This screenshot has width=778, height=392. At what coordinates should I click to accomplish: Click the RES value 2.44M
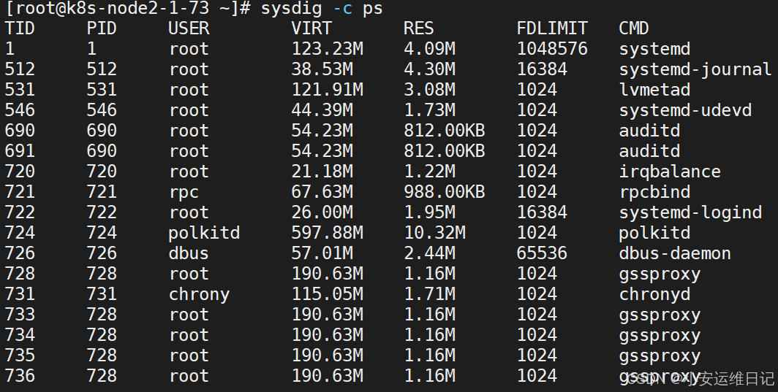(429, 253)
